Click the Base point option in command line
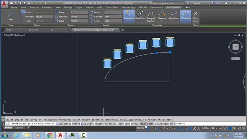The width and height of the screenshot is (247, 139). [x=87, y=124]
